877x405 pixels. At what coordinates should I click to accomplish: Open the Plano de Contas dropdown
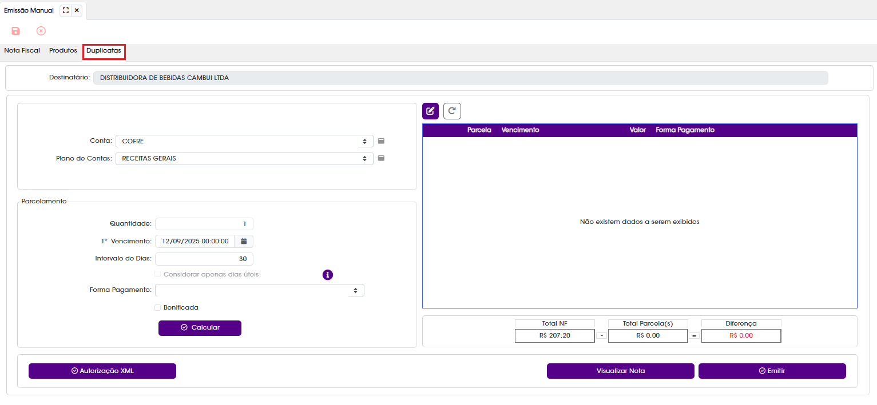click(244, 159)
